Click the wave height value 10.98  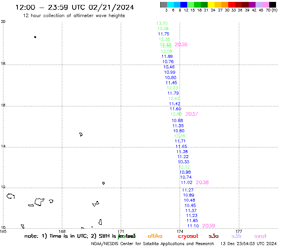point(185,172)
